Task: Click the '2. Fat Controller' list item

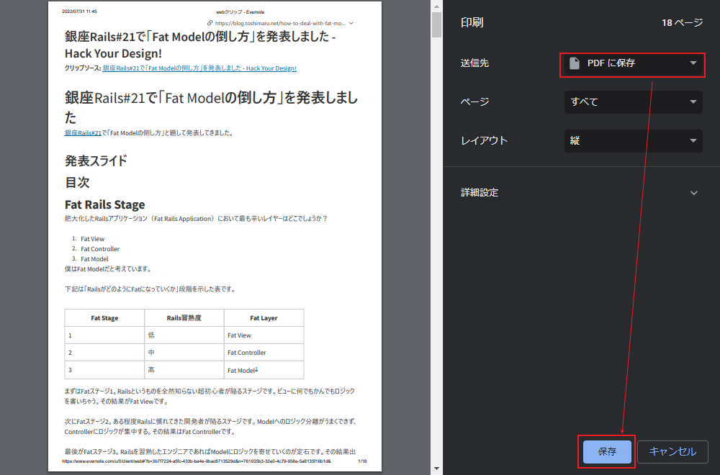Action: pyautogui.click(x=96, y=249)
